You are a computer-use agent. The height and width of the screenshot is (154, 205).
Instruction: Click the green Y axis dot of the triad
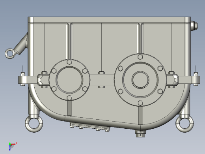pos(10,144)
